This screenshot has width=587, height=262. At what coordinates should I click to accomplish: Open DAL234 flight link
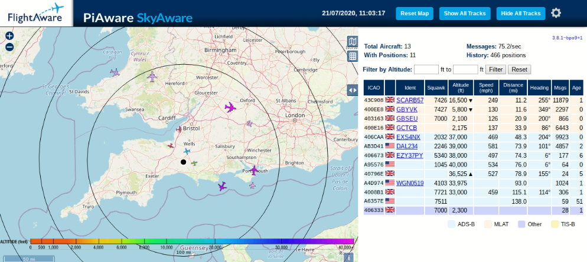pyautogui.click(x=407, y=146)
